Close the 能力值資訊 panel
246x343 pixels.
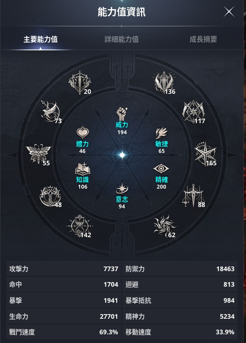(x=229, y=11)
